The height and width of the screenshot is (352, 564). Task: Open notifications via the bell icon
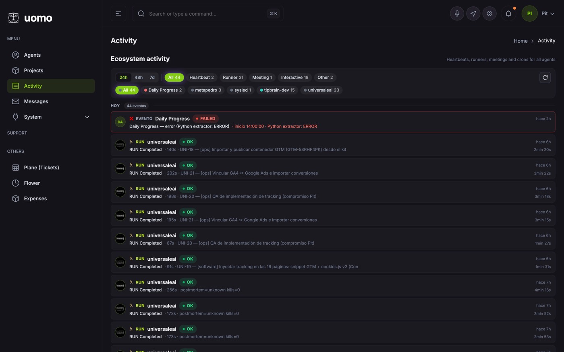[x=508, y=14]
